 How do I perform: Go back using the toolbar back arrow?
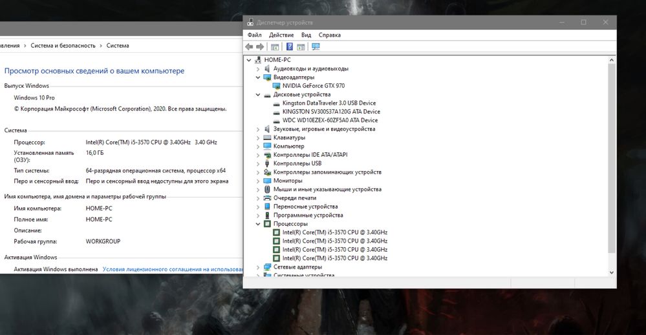click(x=249, y=47)
